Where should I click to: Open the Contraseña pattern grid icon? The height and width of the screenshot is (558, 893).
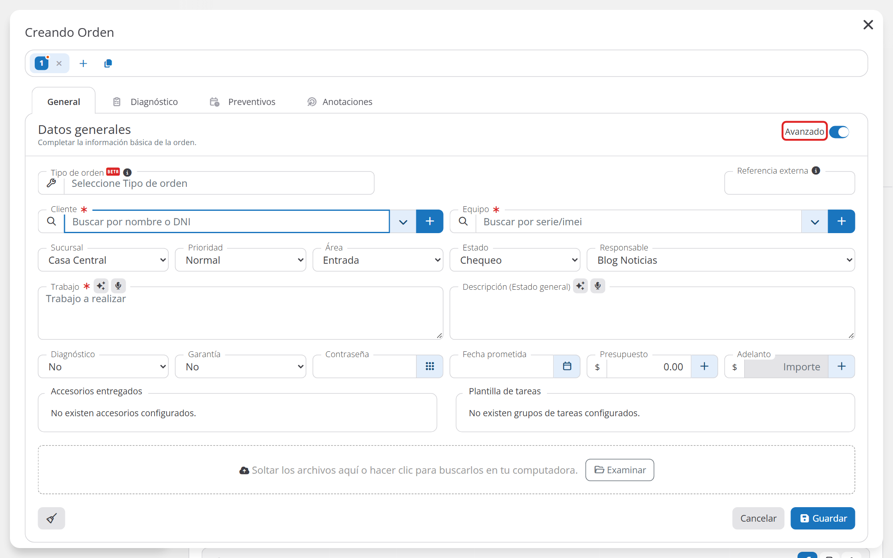pyautogui.click(x=430, y=367)
